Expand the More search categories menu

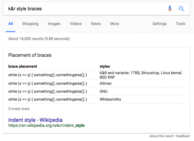[114, 24]
